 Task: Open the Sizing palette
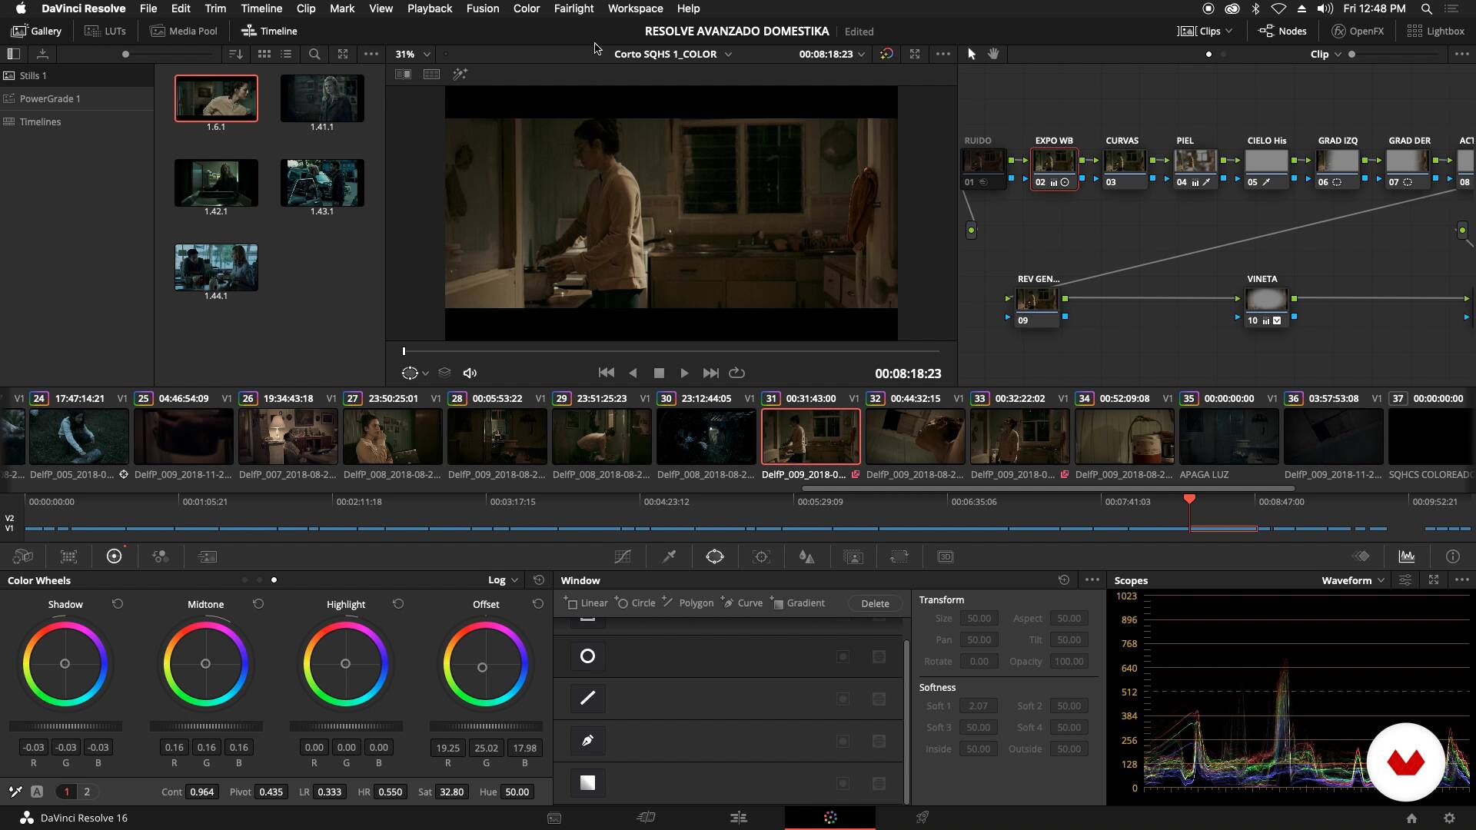pos(899,556)
